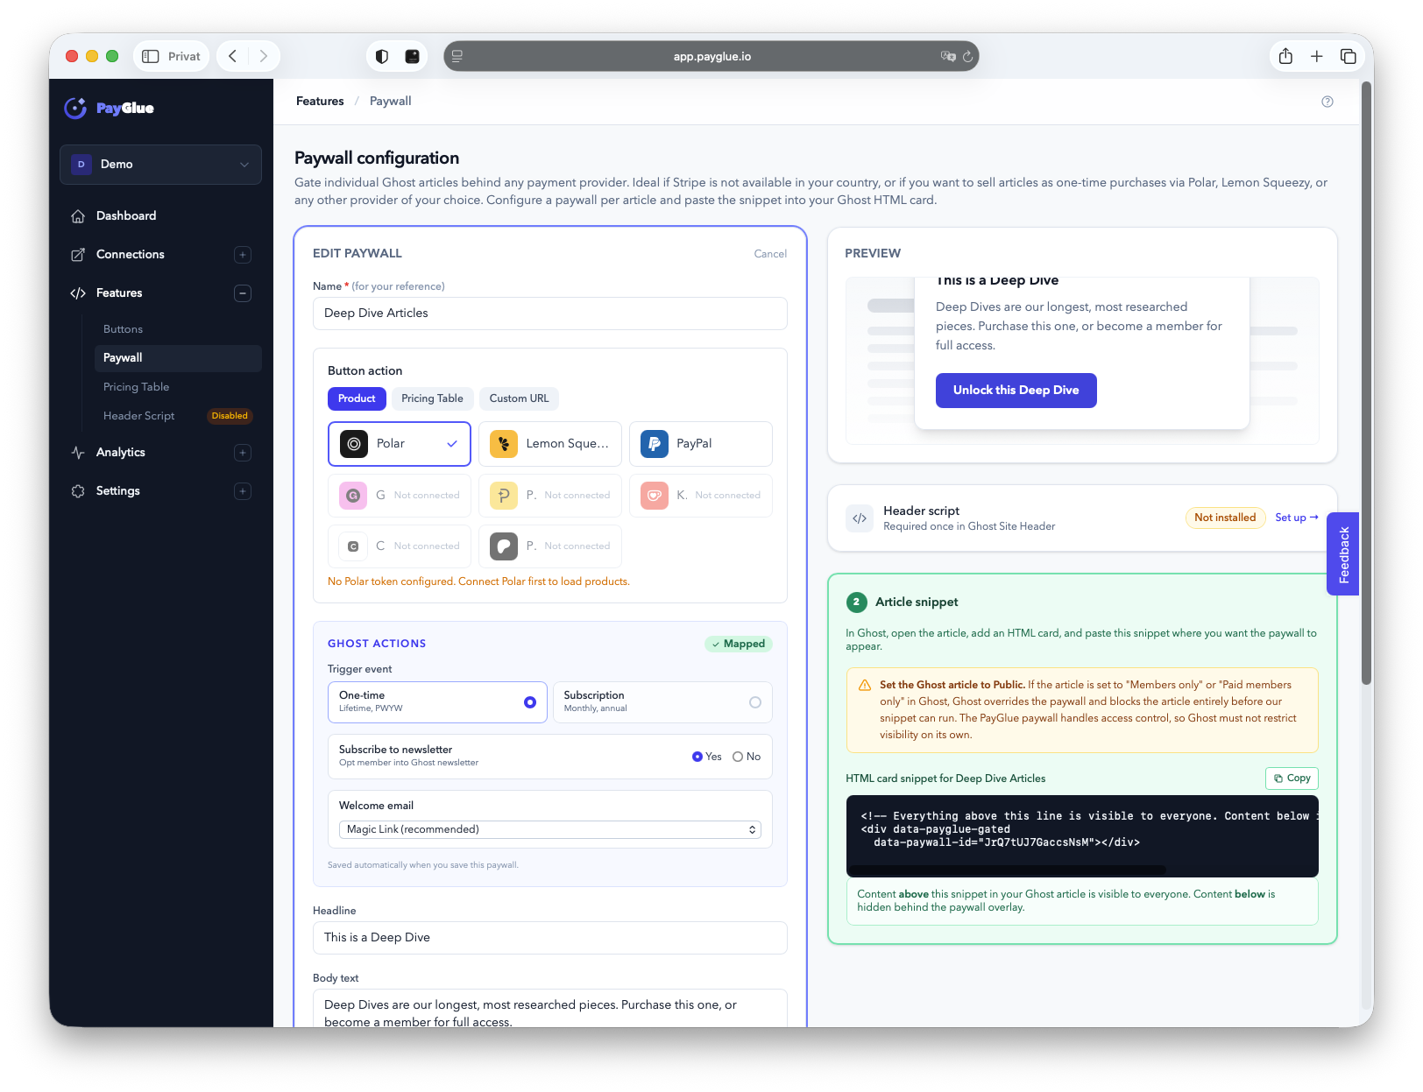This screenshot has width=1423, height=1092.
Task: Open the Demo workspace dropdown
Action: click(160, 165)
